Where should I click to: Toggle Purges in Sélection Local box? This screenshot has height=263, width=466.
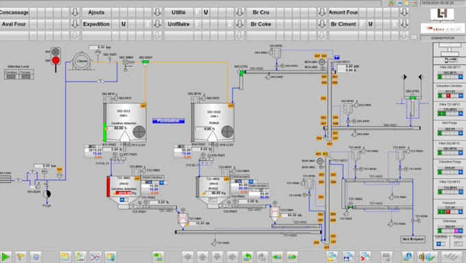25,77
